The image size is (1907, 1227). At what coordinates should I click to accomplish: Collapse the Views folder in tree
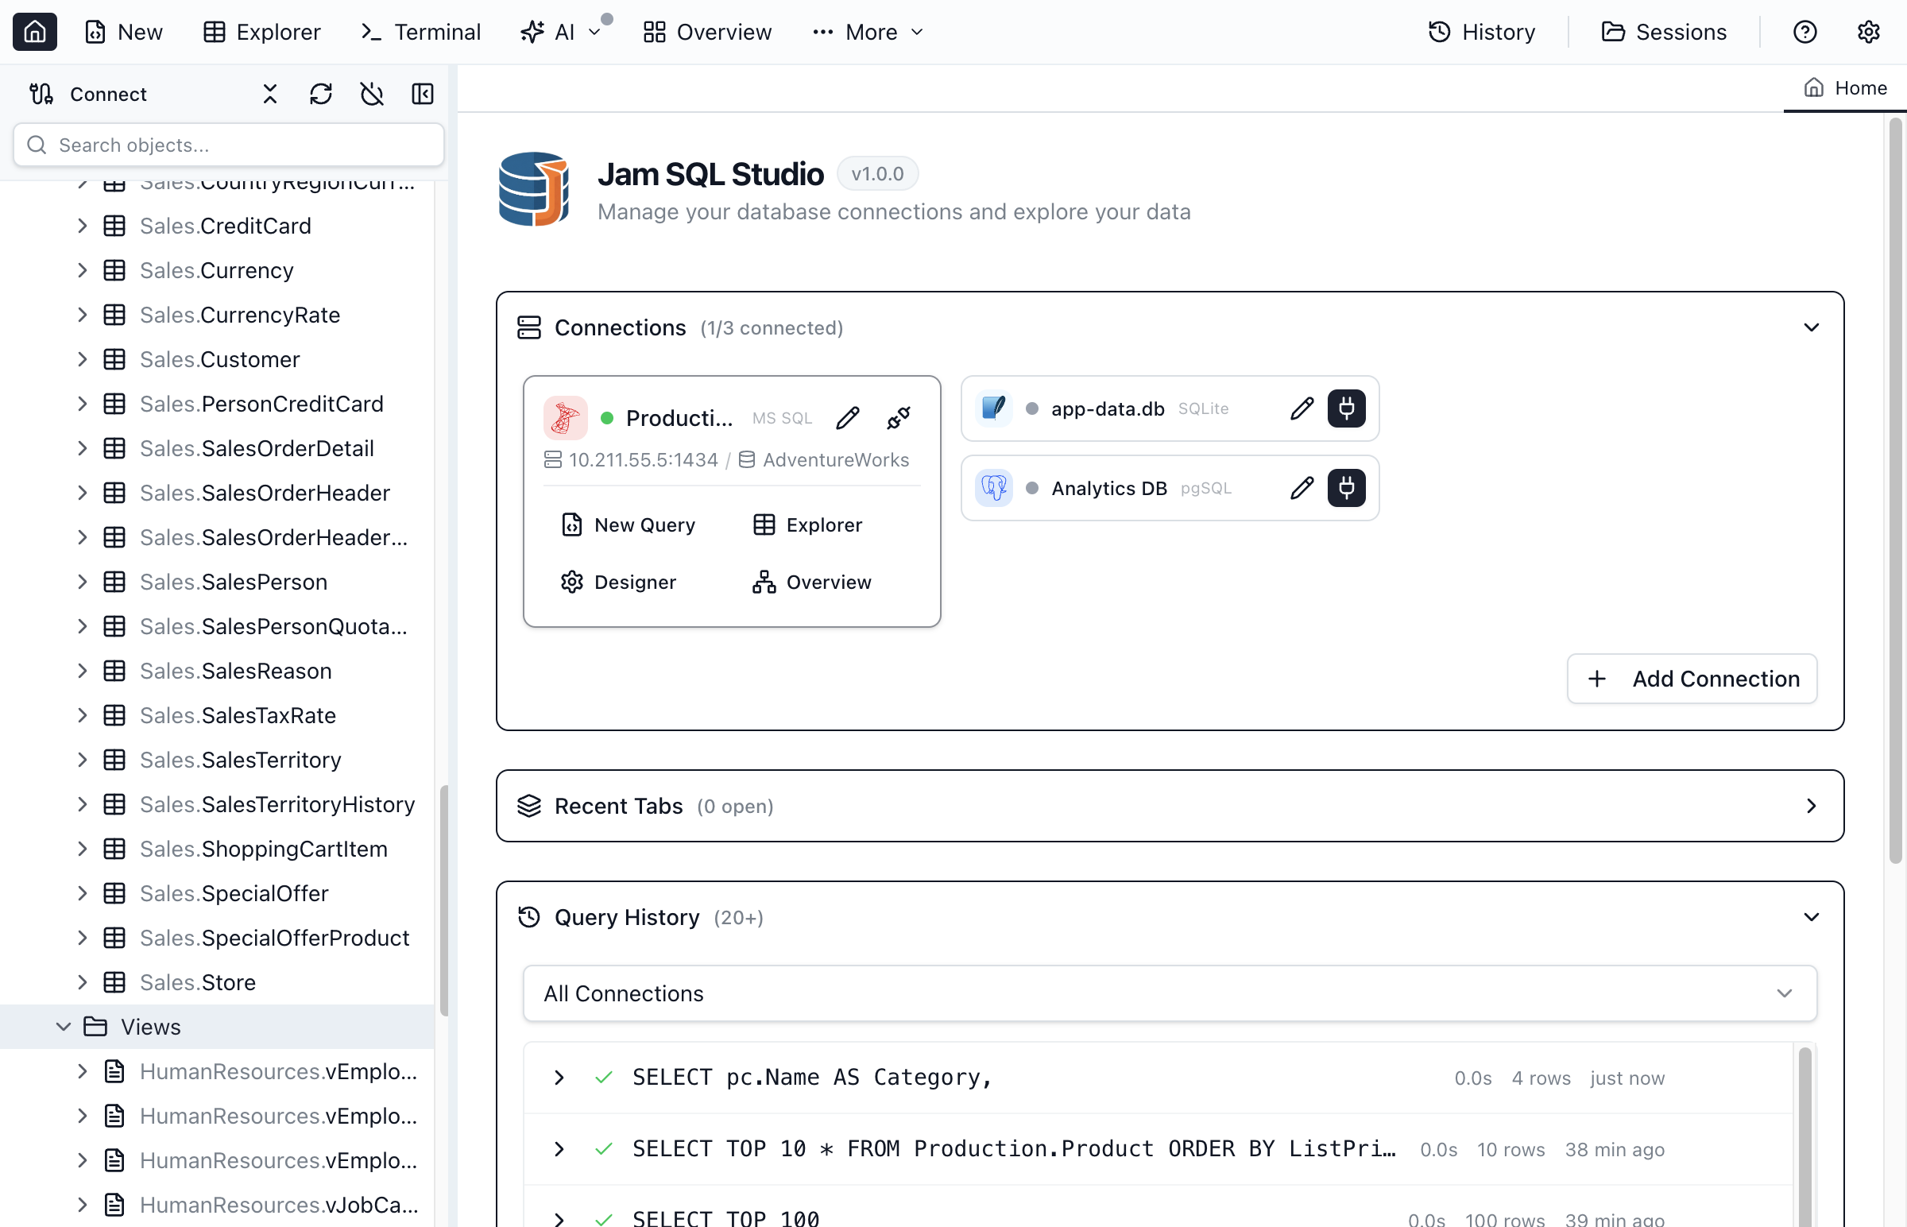click(64, 1027)
